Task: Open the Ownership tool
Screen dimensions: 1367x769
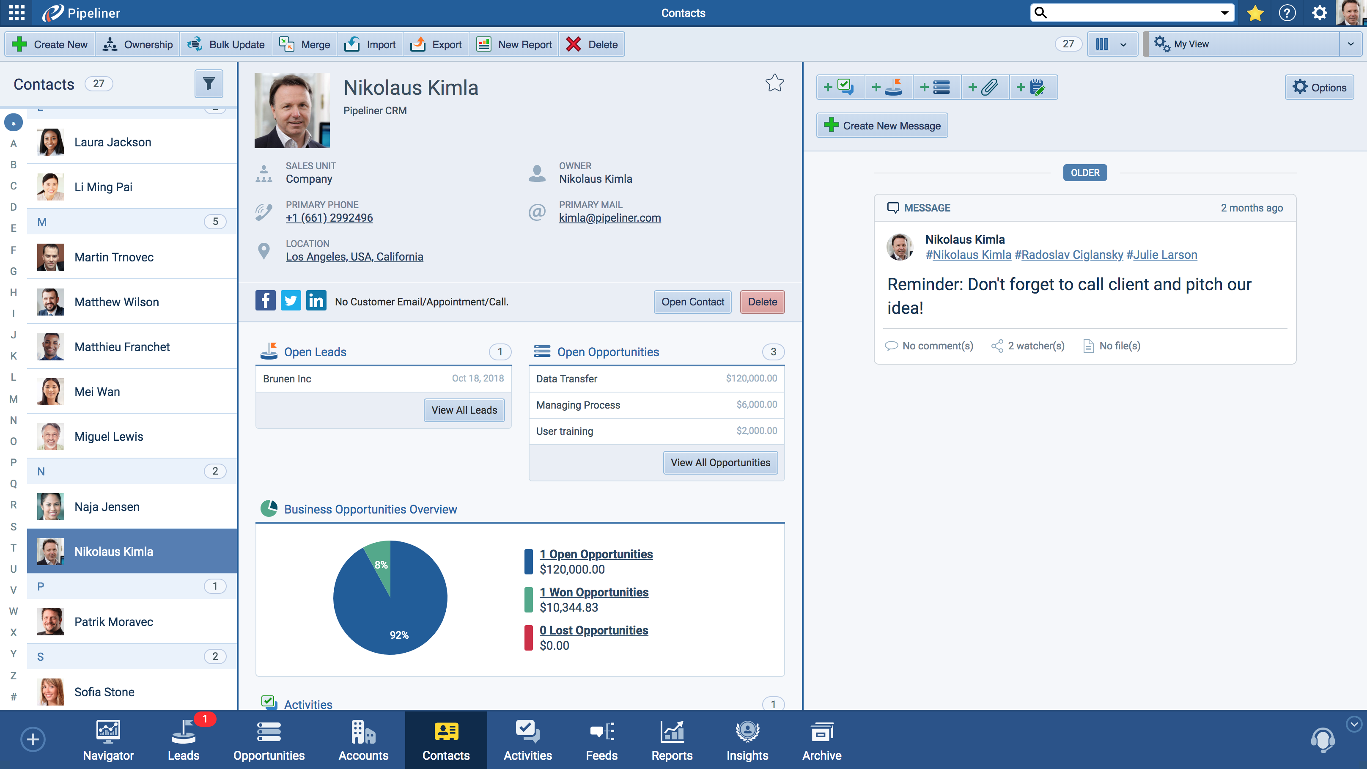Action: click(x=137, y=44)
